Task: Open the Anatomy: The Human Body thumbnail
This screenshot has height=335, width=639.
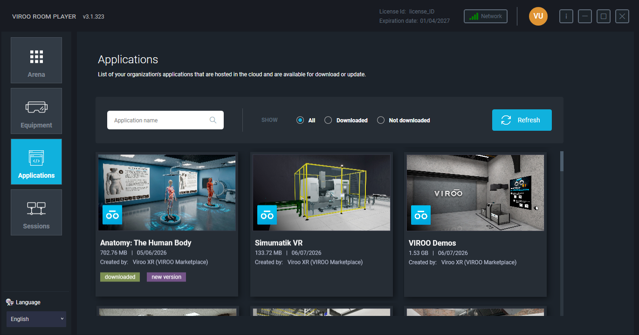Action: (x=167, y=193)
